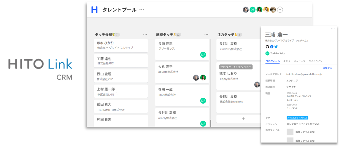340x147 pixels.
Task: Open 神田 貴志 card
Action: click(x=121, y=121)
